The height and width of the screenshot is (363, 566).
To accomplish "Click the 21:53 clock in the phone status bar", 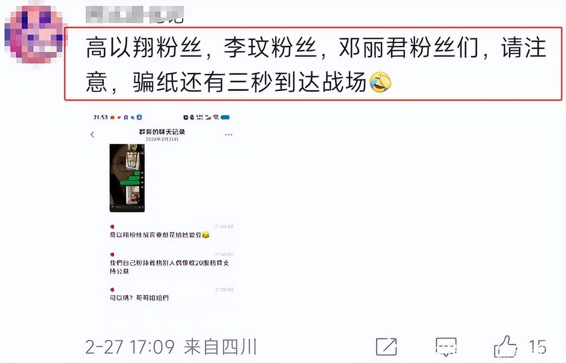I will [100, 117].
